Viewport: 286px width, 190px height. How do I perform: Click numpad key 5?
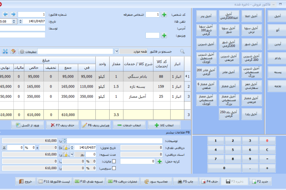(233, 150)
